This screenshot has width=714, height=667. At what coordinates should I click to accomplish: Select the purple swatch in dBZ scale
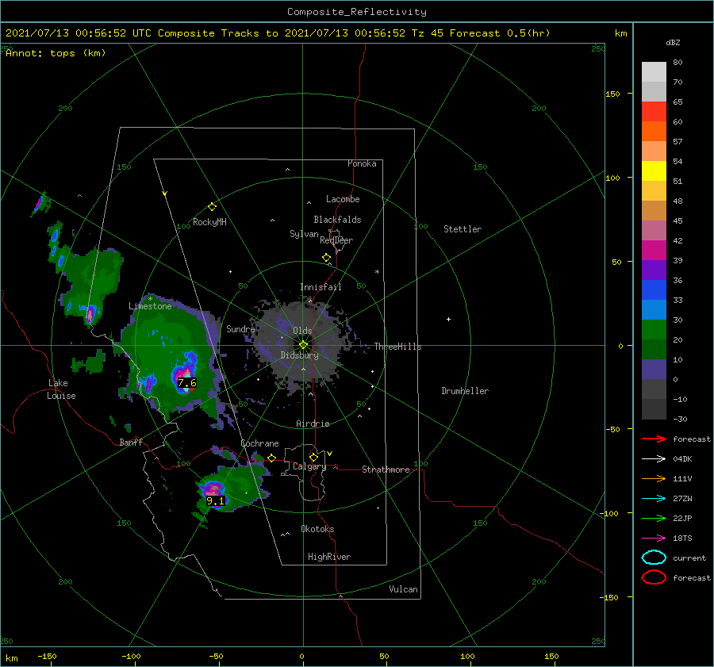(654, 270)
